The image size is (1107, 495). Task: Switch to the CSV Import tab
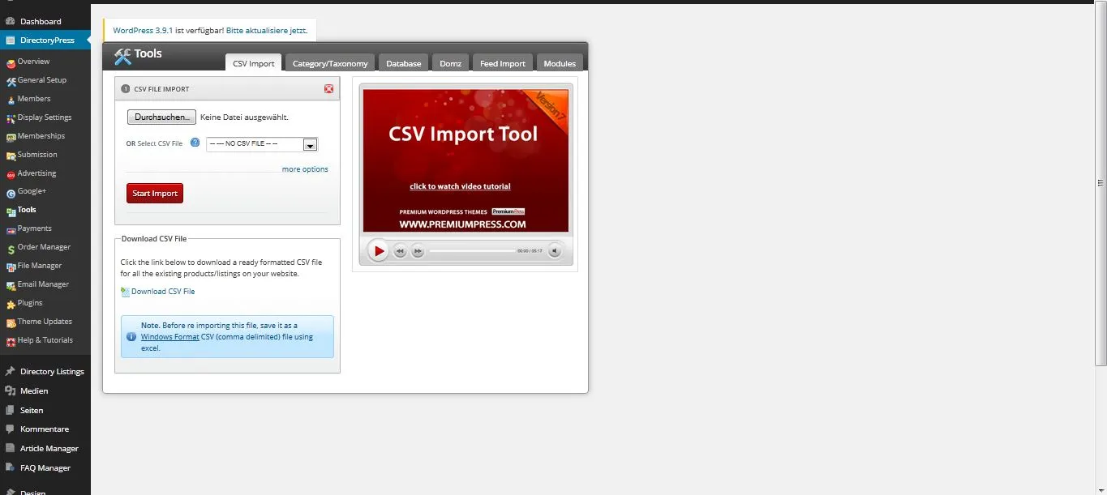254,63
